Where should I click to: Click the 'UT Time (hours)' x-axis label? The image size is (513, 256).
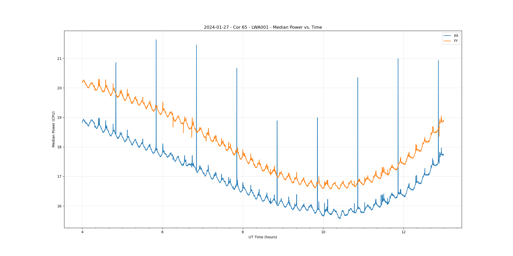263,237
